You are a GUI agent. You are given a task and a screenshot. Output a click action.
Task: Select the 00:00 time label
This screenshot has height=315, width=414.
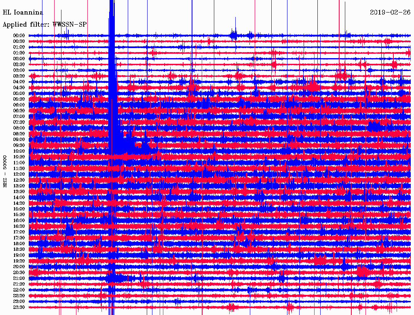pos(19,36)
